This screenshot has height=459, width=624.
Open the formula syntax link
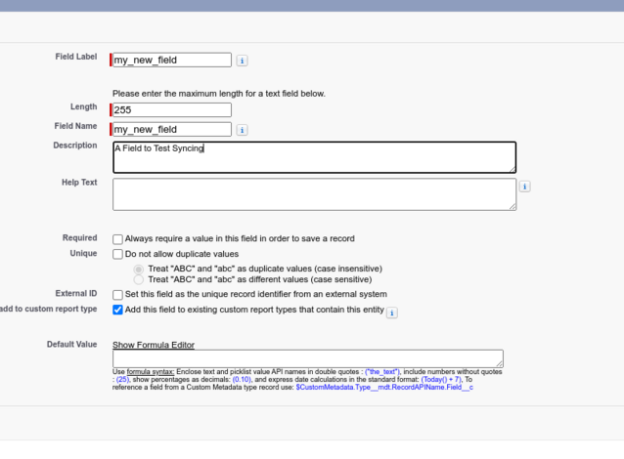[151, 372]
